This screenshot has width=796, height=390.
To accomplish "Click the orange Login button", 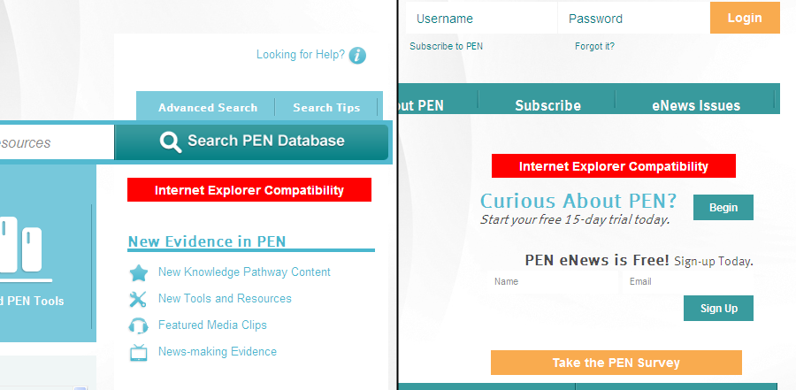I will point(745,18).
